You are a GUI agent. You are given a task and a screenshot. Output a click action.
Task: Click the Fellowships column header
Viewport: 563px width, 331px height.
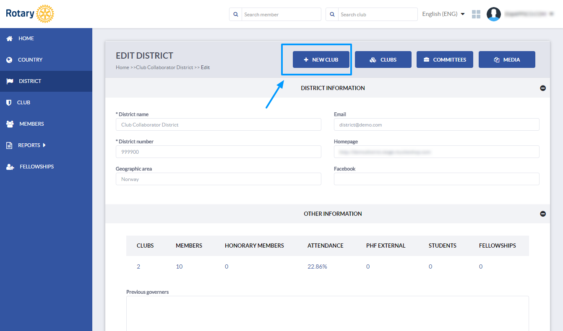coord(498,246)
